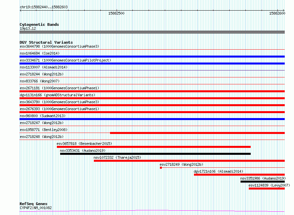The width and height of the screenshot is (294, 215).
Task: Click the blue bar under esv3334671
Action: (x=152, y=64)
